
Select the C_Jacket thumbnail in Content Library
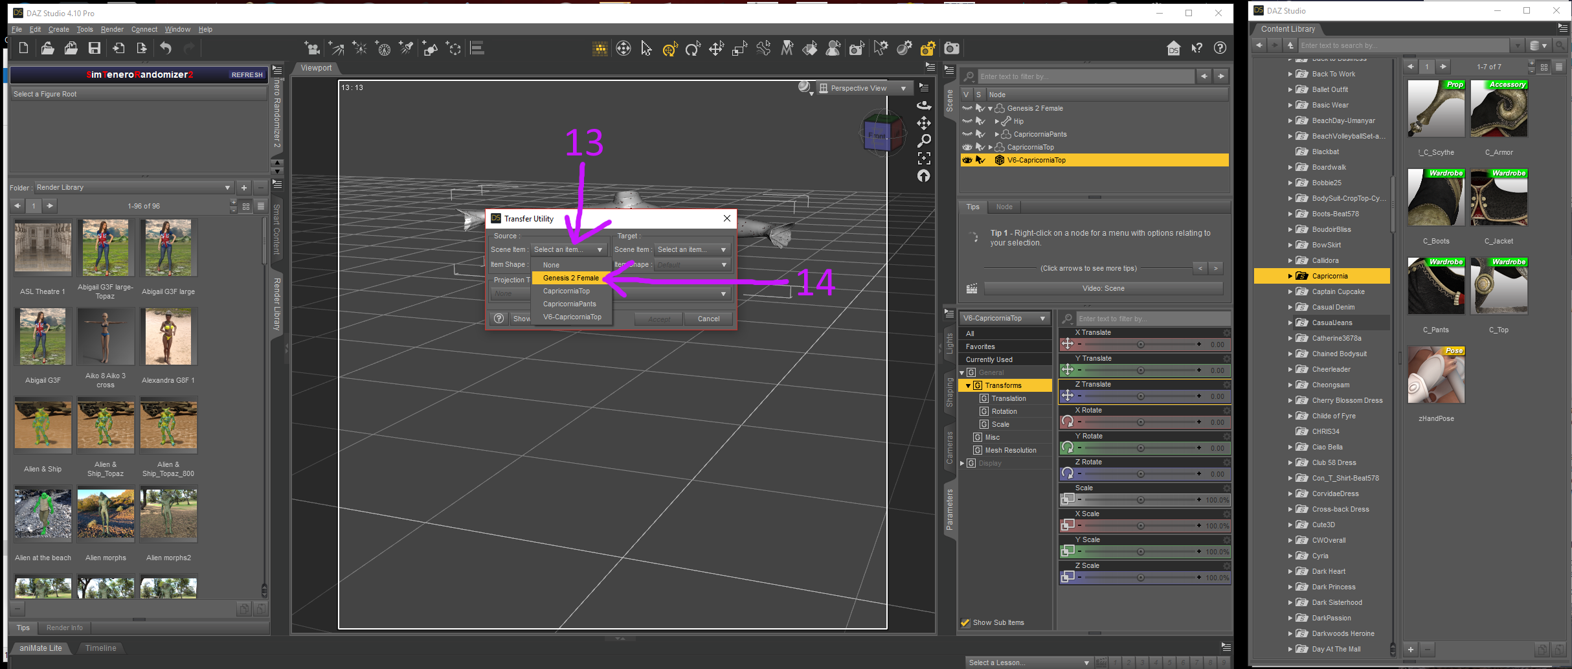(1498, 198)
